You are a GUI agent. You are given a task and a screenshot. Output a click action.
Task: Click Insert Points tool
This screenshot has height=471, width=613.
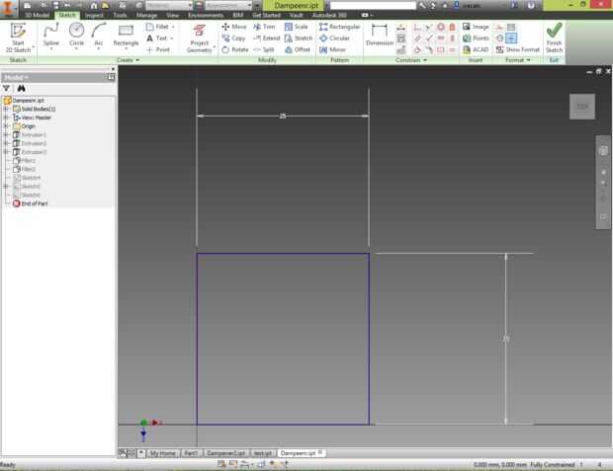tap(476, 39)
